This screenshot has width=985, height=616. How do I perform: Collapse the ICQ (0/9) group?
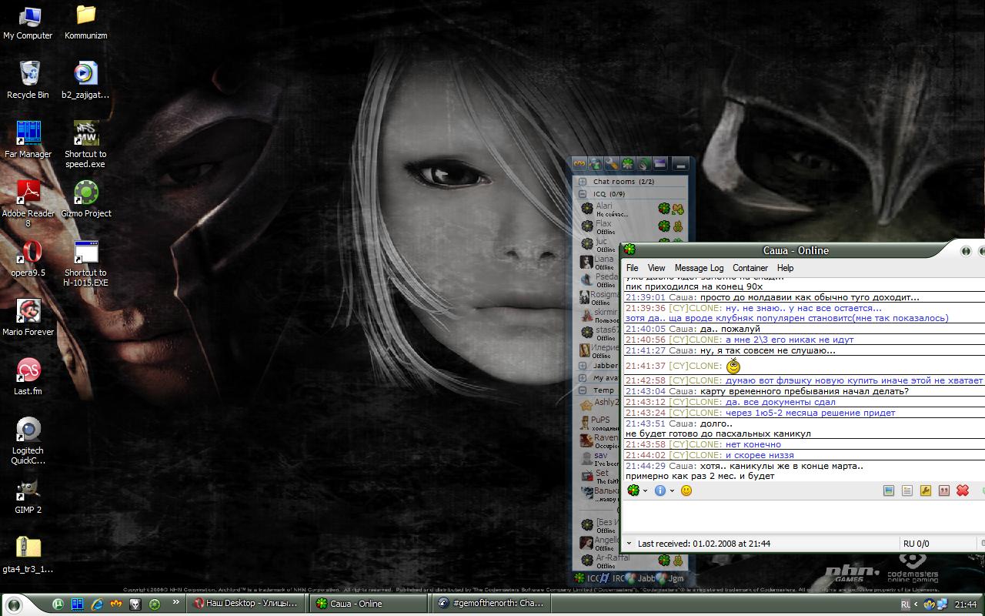pyautogui.click(x=583, y=194)
